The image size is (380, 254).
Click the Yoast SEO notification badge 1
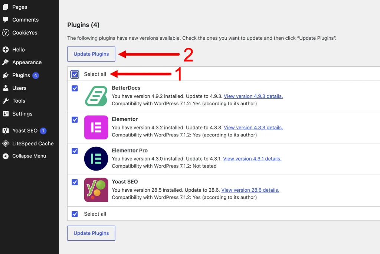[43, 131]
